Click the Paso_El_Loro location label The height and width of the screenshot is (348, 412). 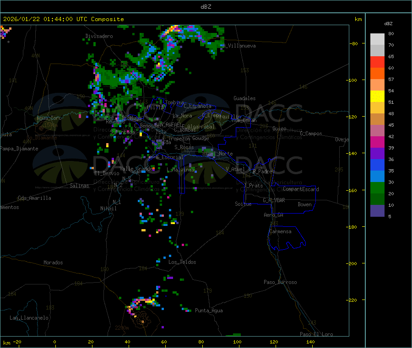pos(316,334)
